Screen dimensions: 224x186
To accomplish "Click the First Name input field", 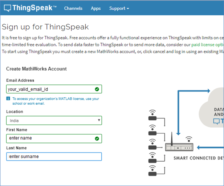I will point(54,138).
